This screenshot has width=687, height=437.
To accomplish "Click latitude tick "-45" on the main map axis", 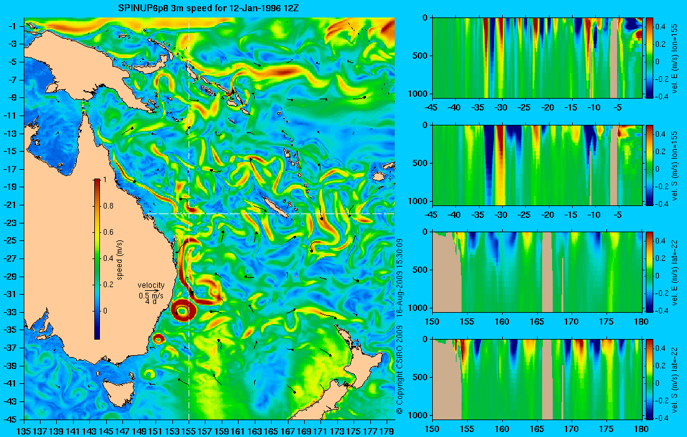I will (9, 419).
